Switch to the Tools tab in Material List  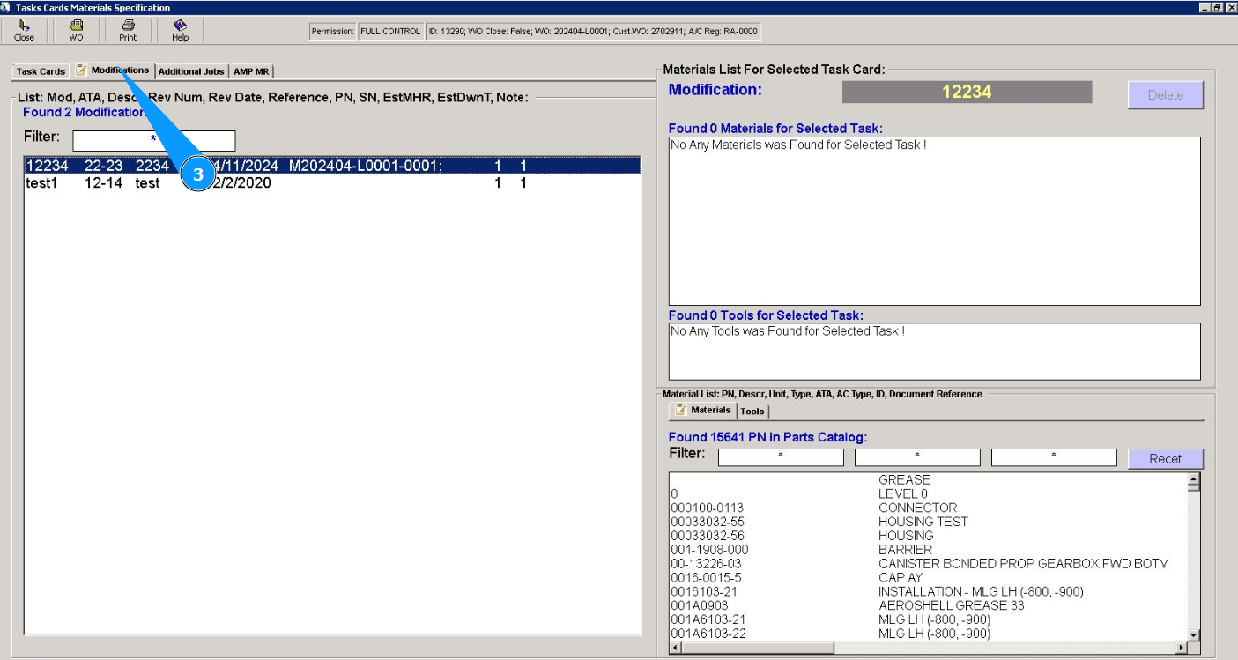pos(752,412)
